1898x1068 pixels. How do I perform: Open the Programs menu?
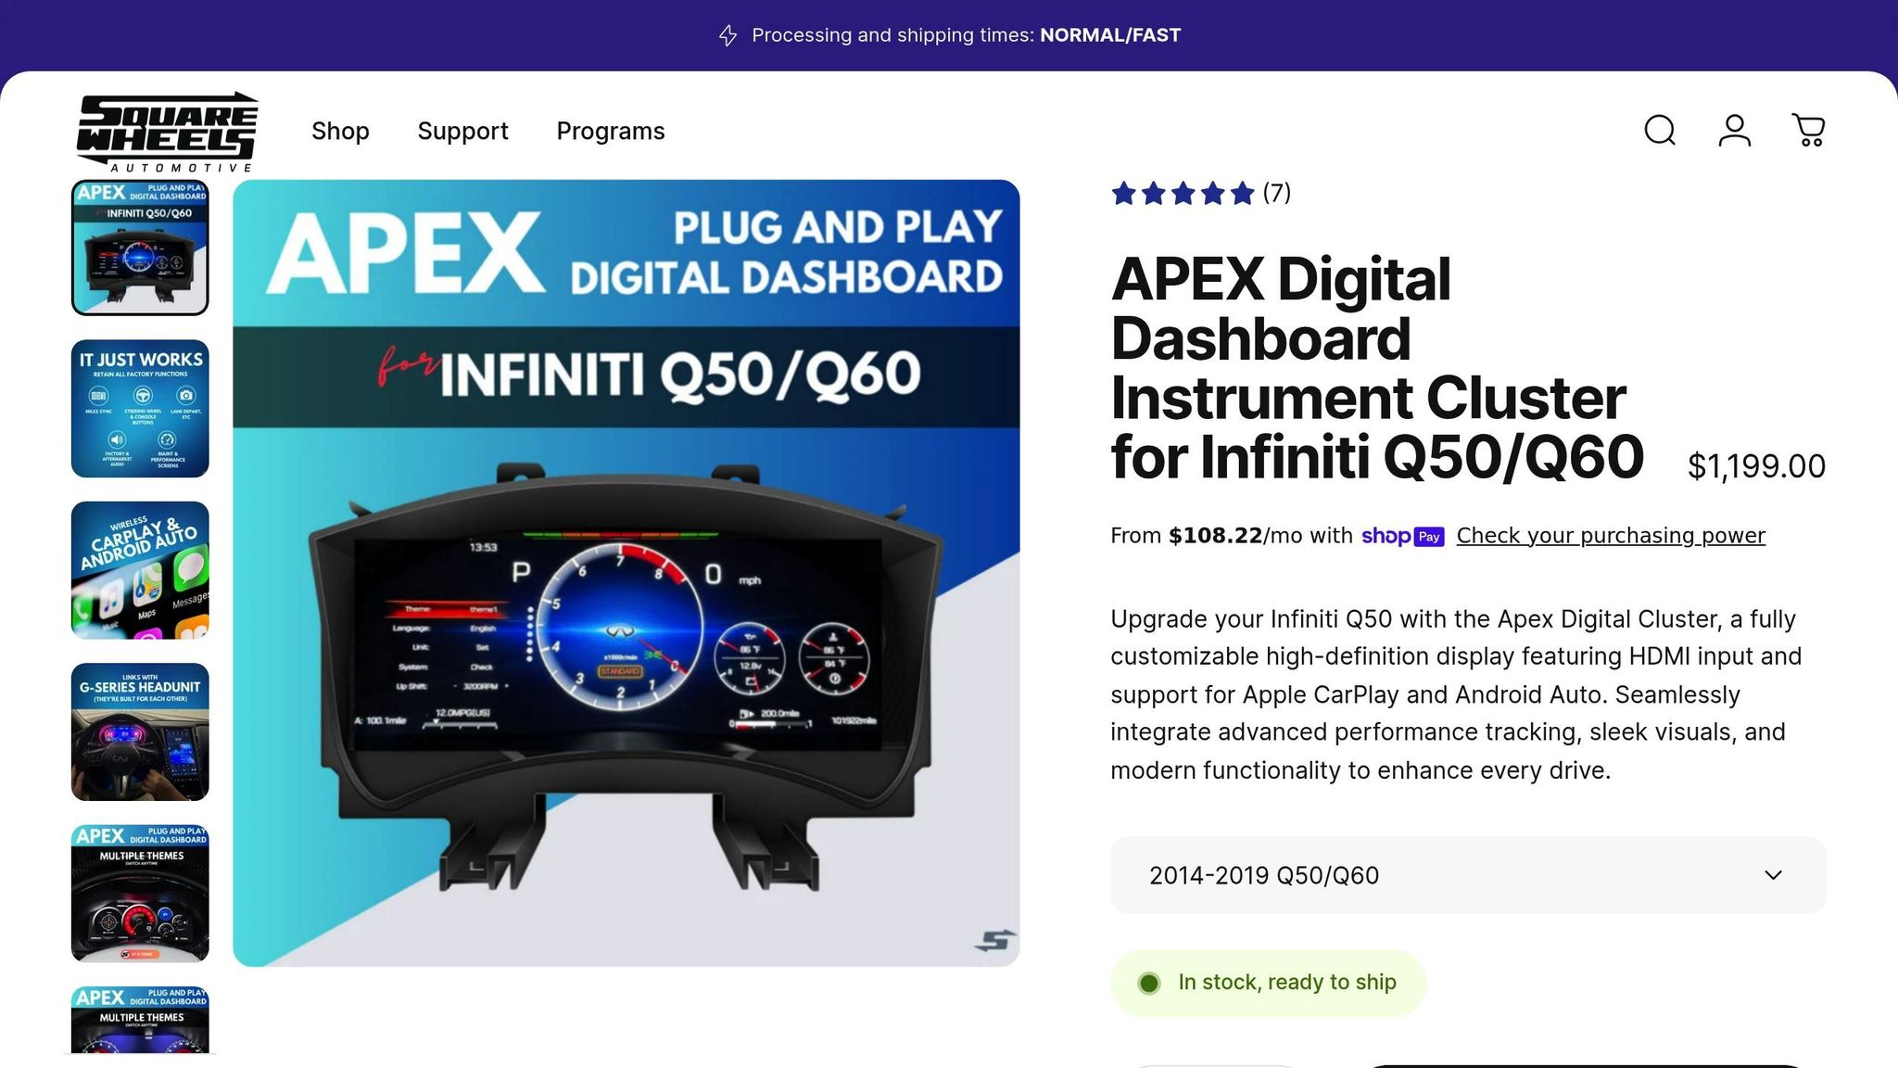coord(611,131)
